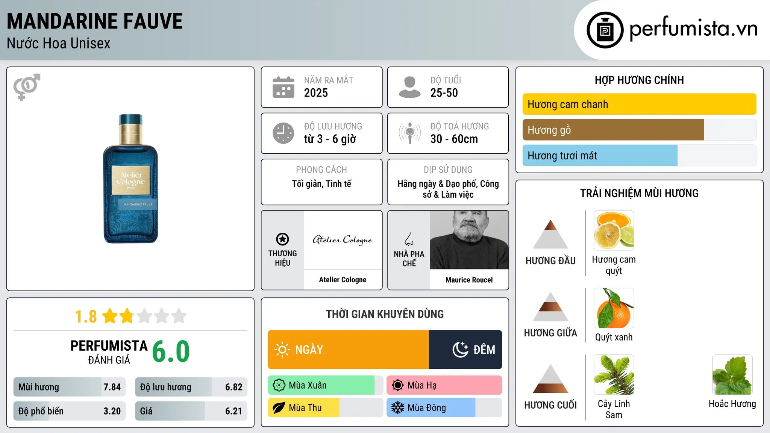Click the Atelier Cologne brand name caption
Image resolution: width=770 pixels, height=433 pixels.
point(343,280)
